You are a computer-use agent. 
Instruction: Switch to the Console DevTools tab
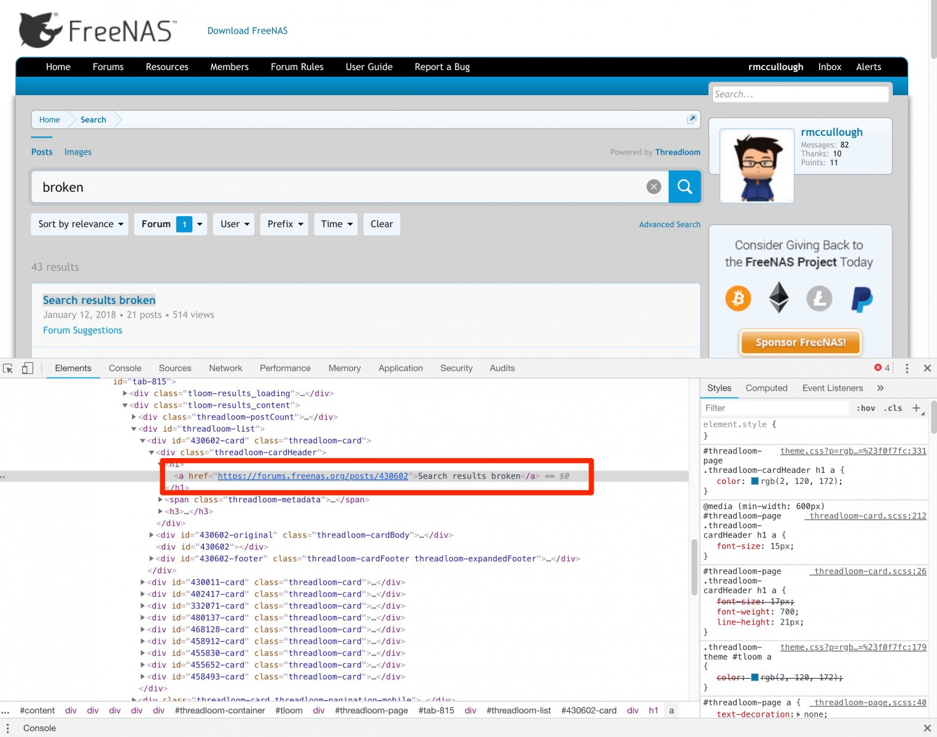[x=125, y=368]
